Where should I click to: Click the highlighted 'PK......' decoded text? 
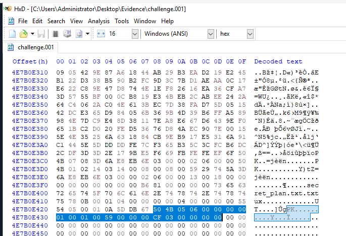tap(303, 209)
